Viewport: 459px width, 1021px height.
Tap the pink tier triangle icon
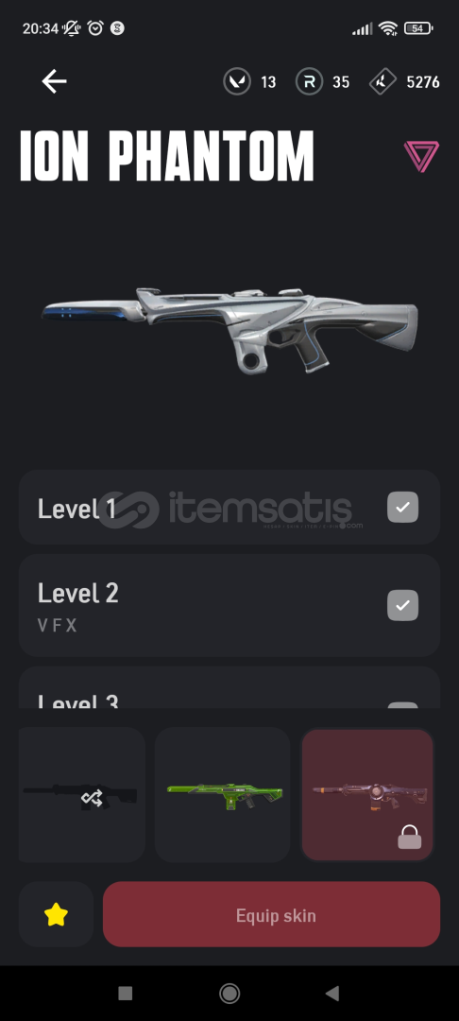pos(421,156)
